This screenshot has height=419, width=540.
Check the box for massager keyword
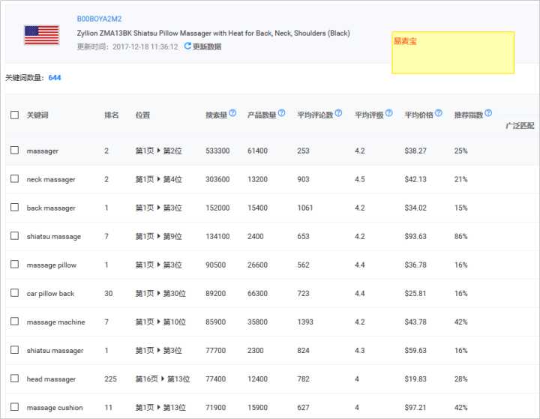tap(15, 151)
